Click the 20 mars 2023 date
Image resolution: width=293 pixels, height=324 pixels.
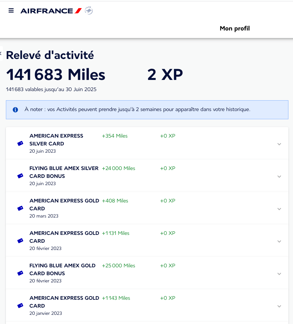coord(44,216)
